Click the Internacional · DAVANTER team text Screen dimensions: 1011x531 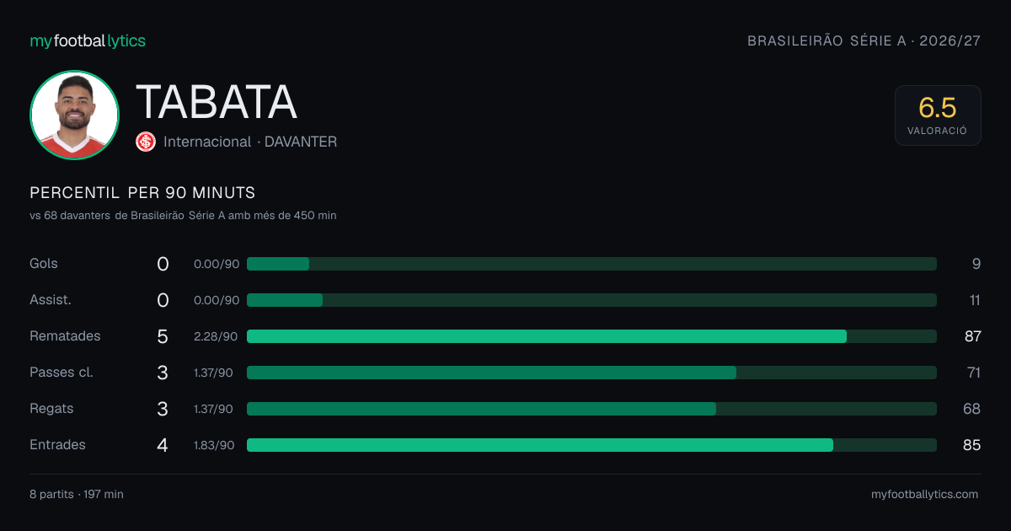tap(250, 142)
